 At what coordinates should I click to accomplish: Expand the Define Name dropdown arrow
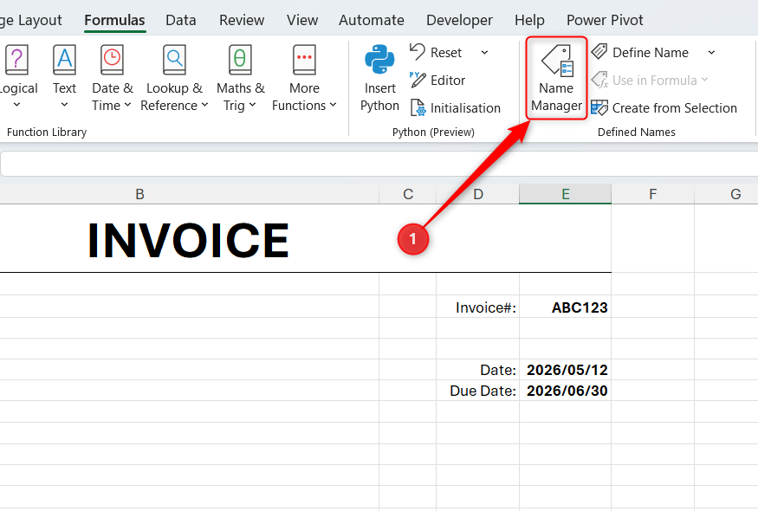711,52
